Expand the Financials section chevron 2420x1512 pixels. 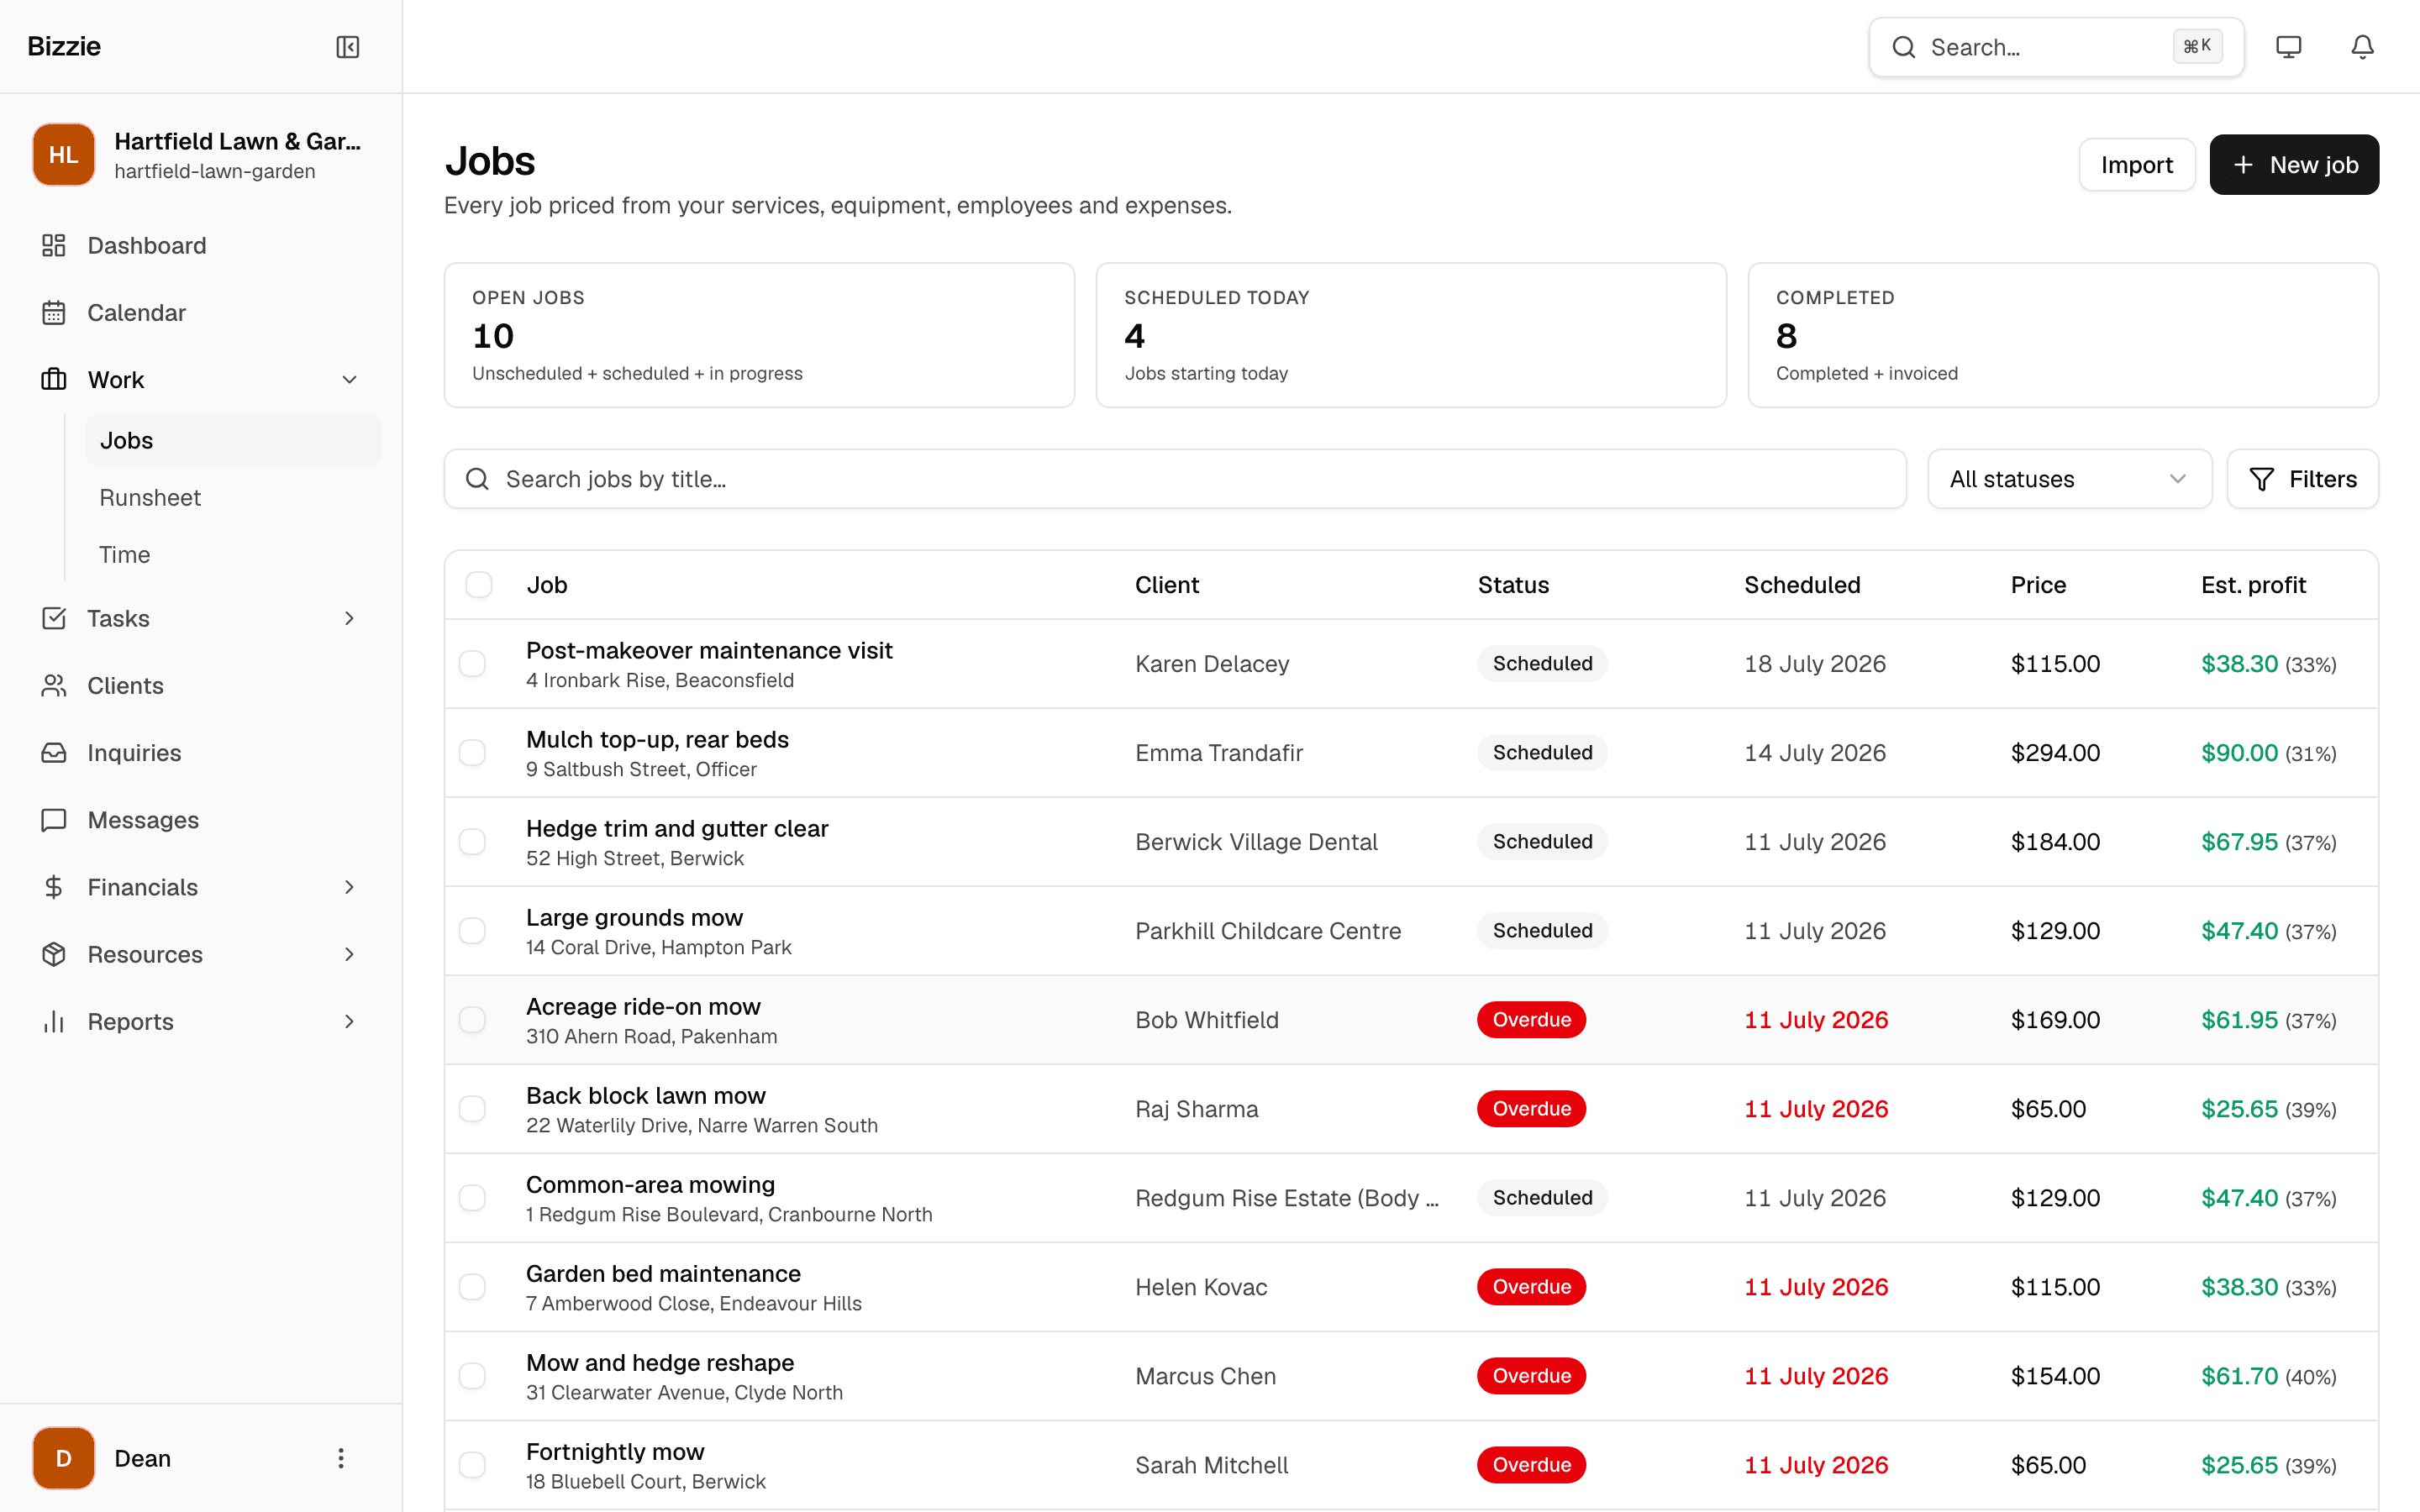(x=349, y=887)
